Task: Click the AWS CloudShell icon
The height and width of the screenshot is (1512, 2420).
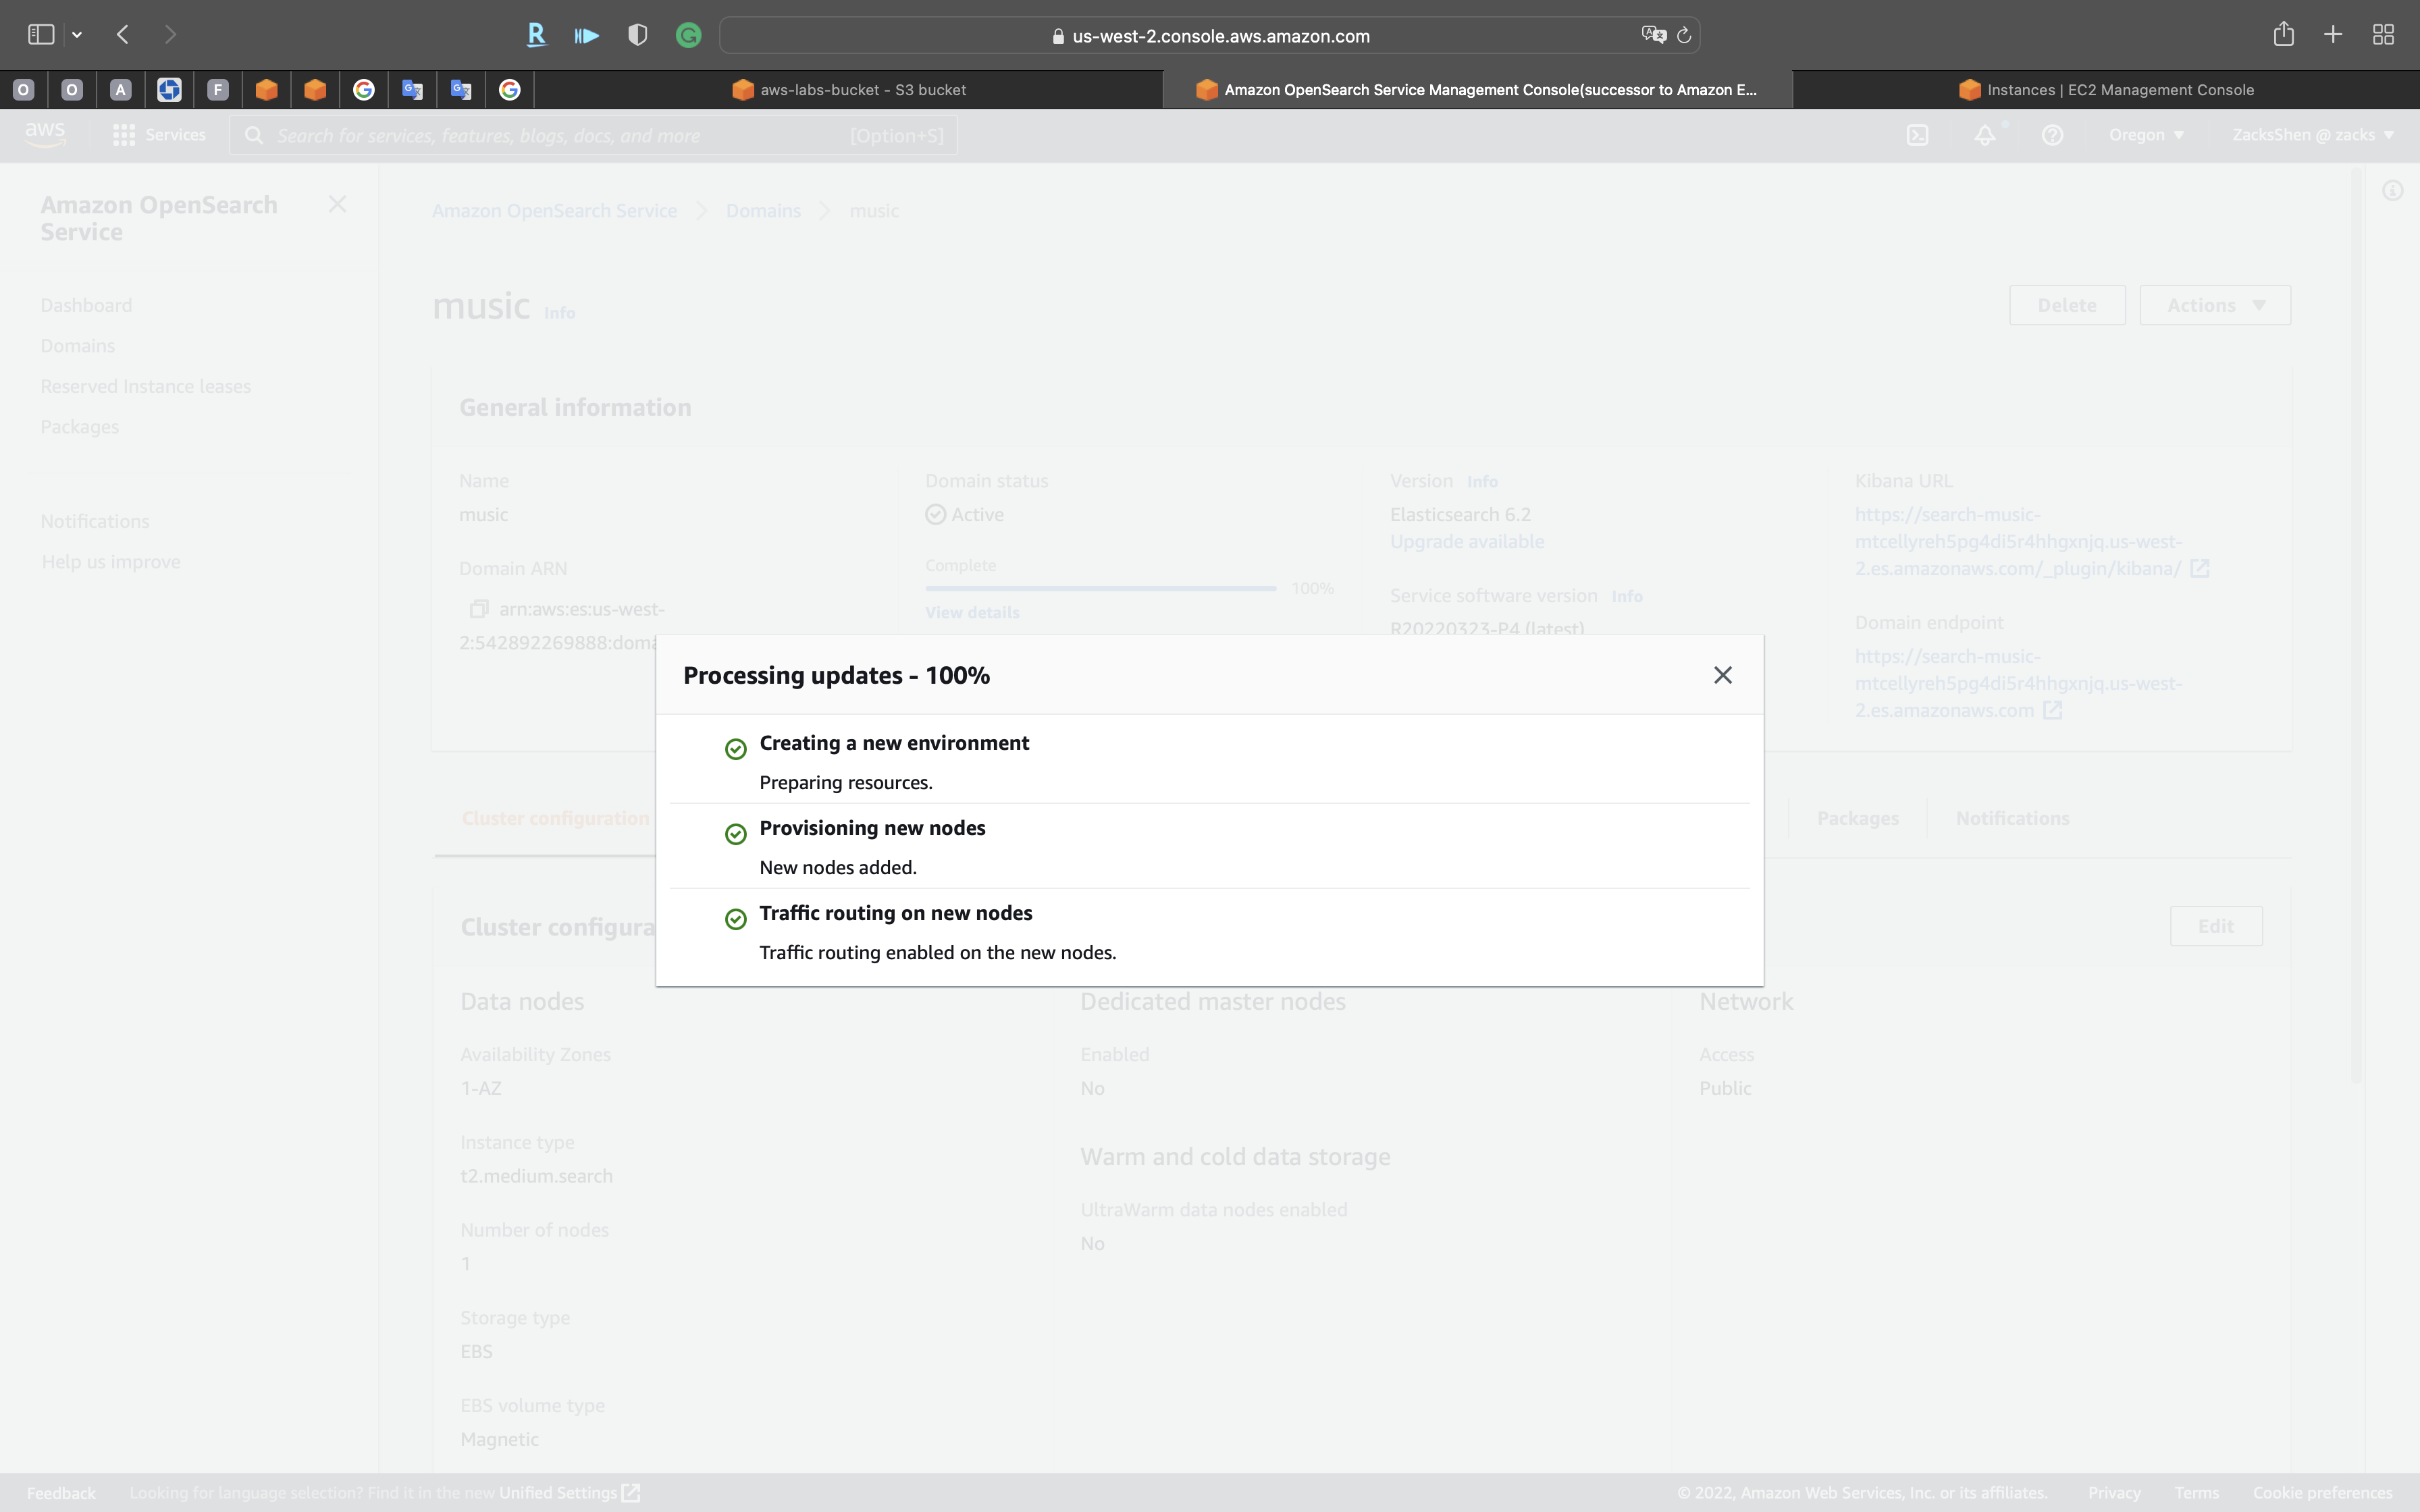Action: 1917,135
